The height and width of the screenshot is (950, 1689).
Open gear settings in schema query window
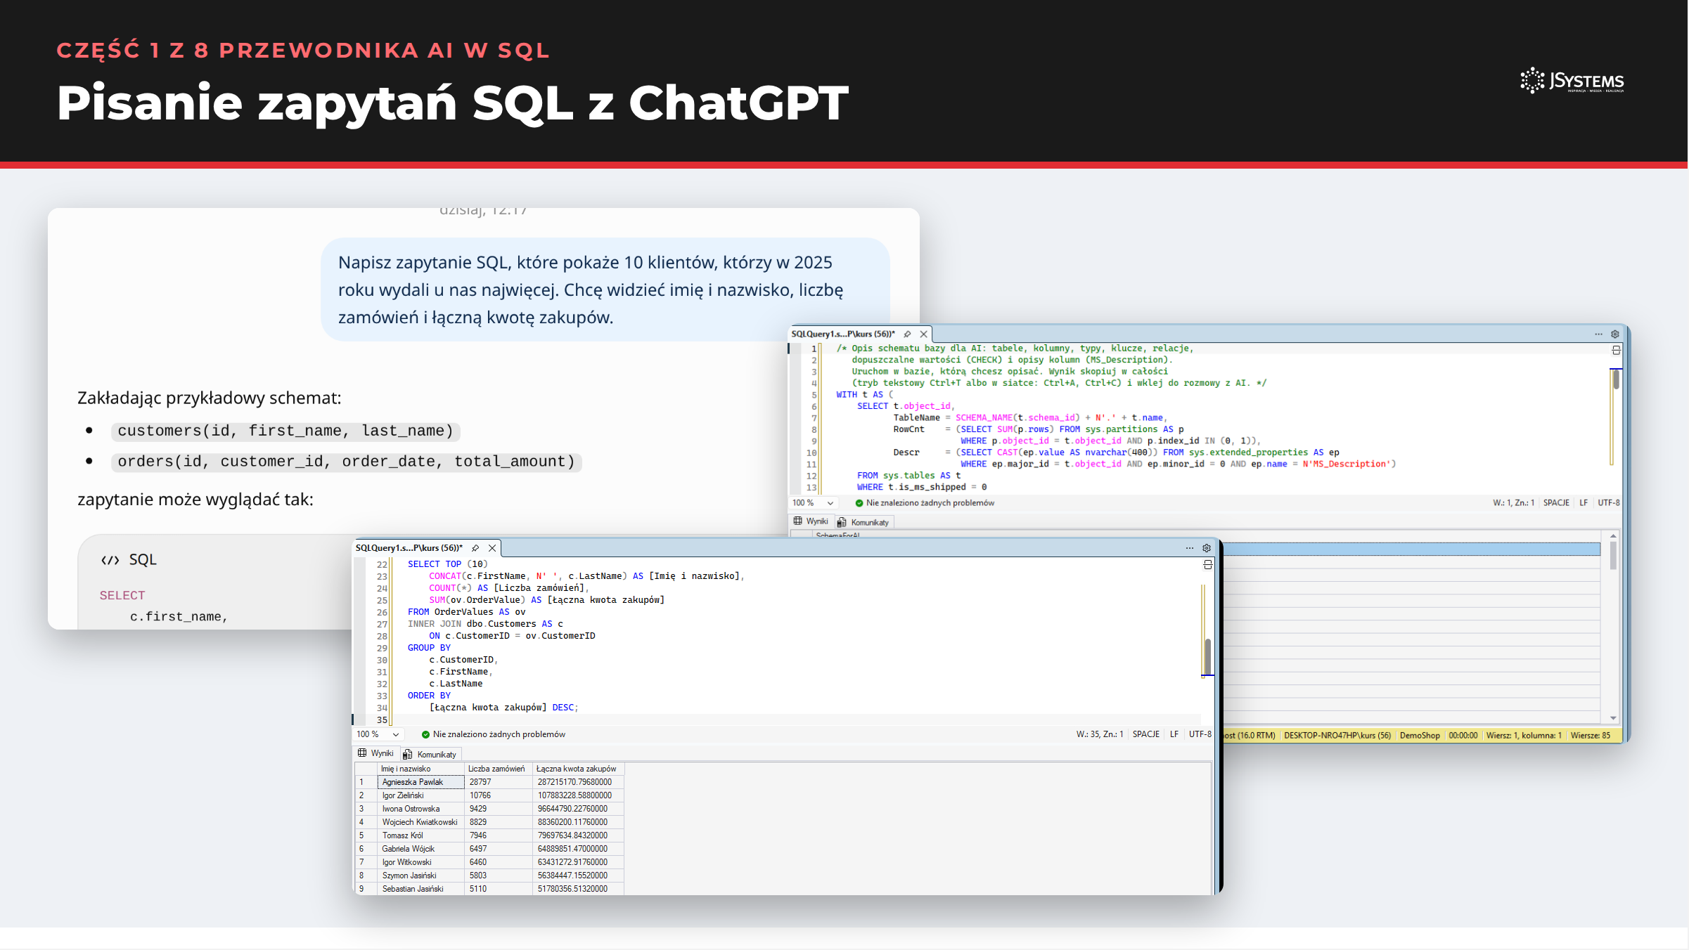tap(1615, 334)
